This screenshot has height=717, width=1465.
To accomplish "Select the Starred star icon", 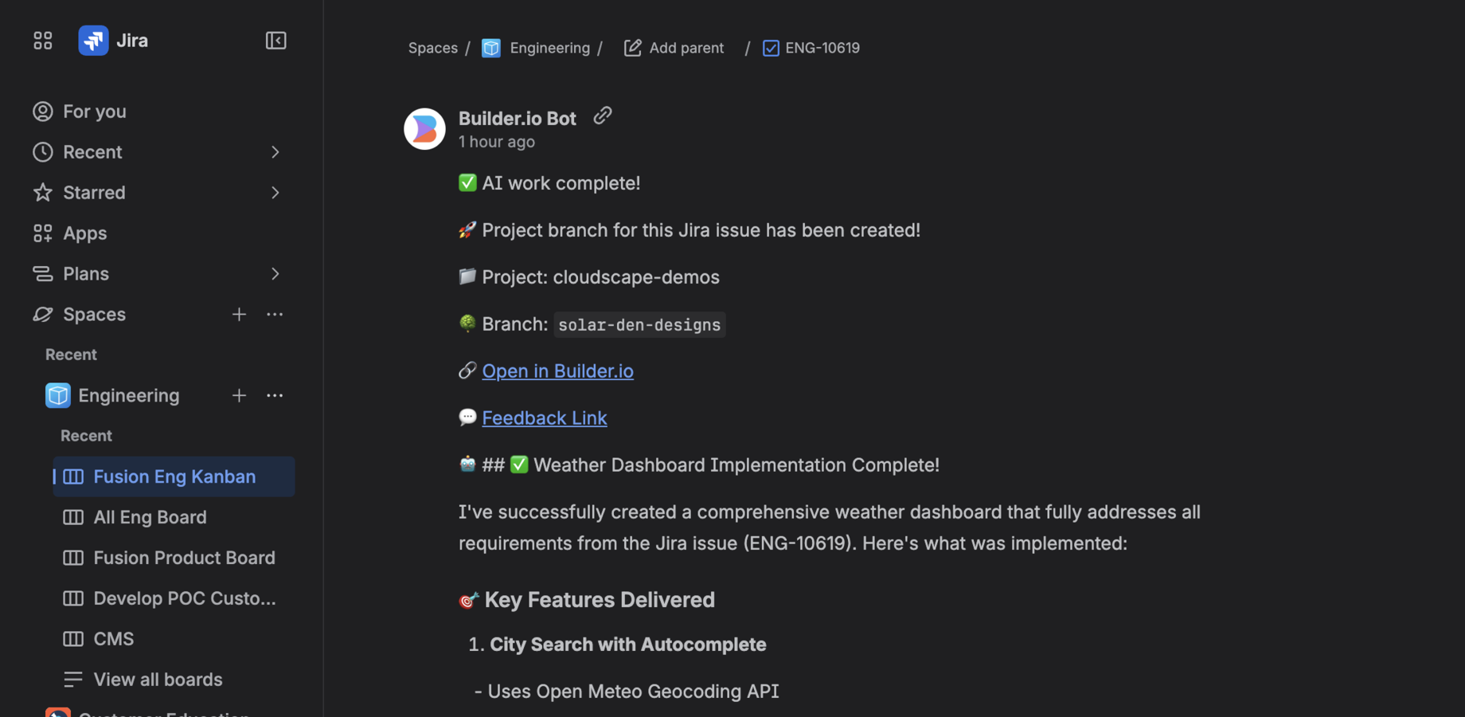I will (x=42, y=192).
